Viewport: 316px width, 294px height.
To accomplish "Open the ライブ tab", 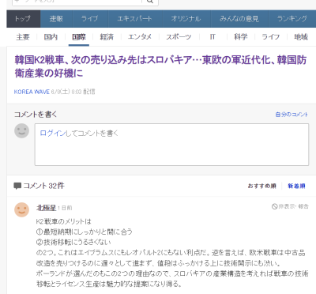I will click(90, 19).
